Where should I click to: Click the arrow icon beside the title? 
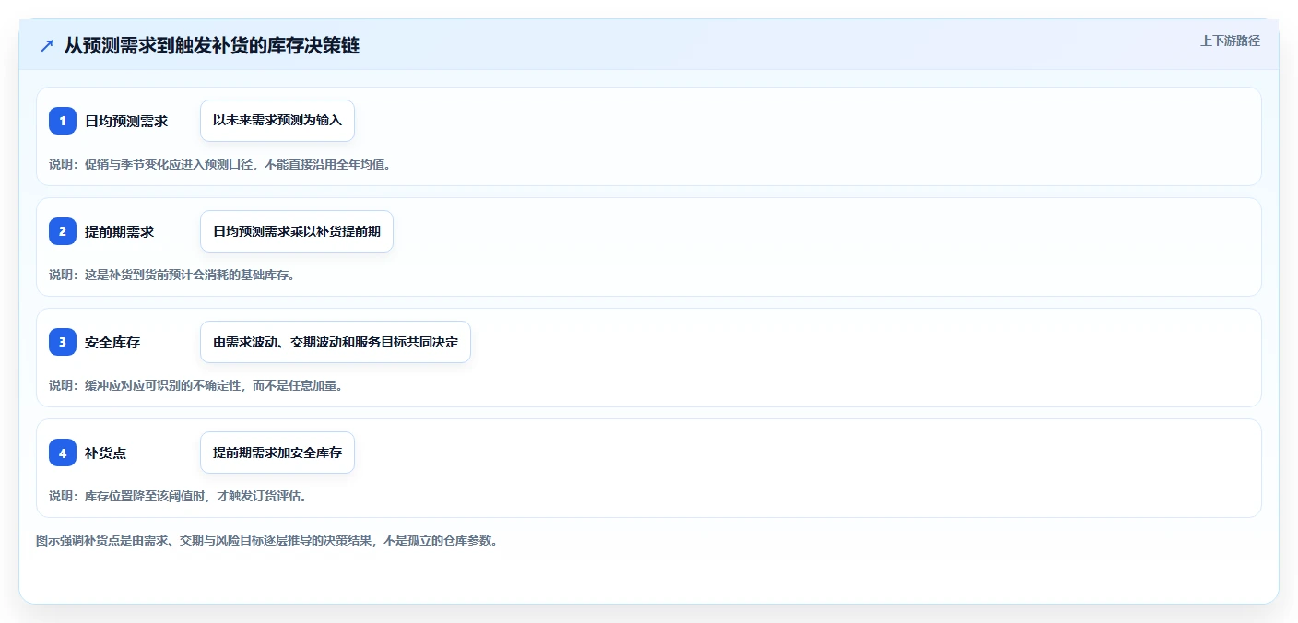coord(47,46)
